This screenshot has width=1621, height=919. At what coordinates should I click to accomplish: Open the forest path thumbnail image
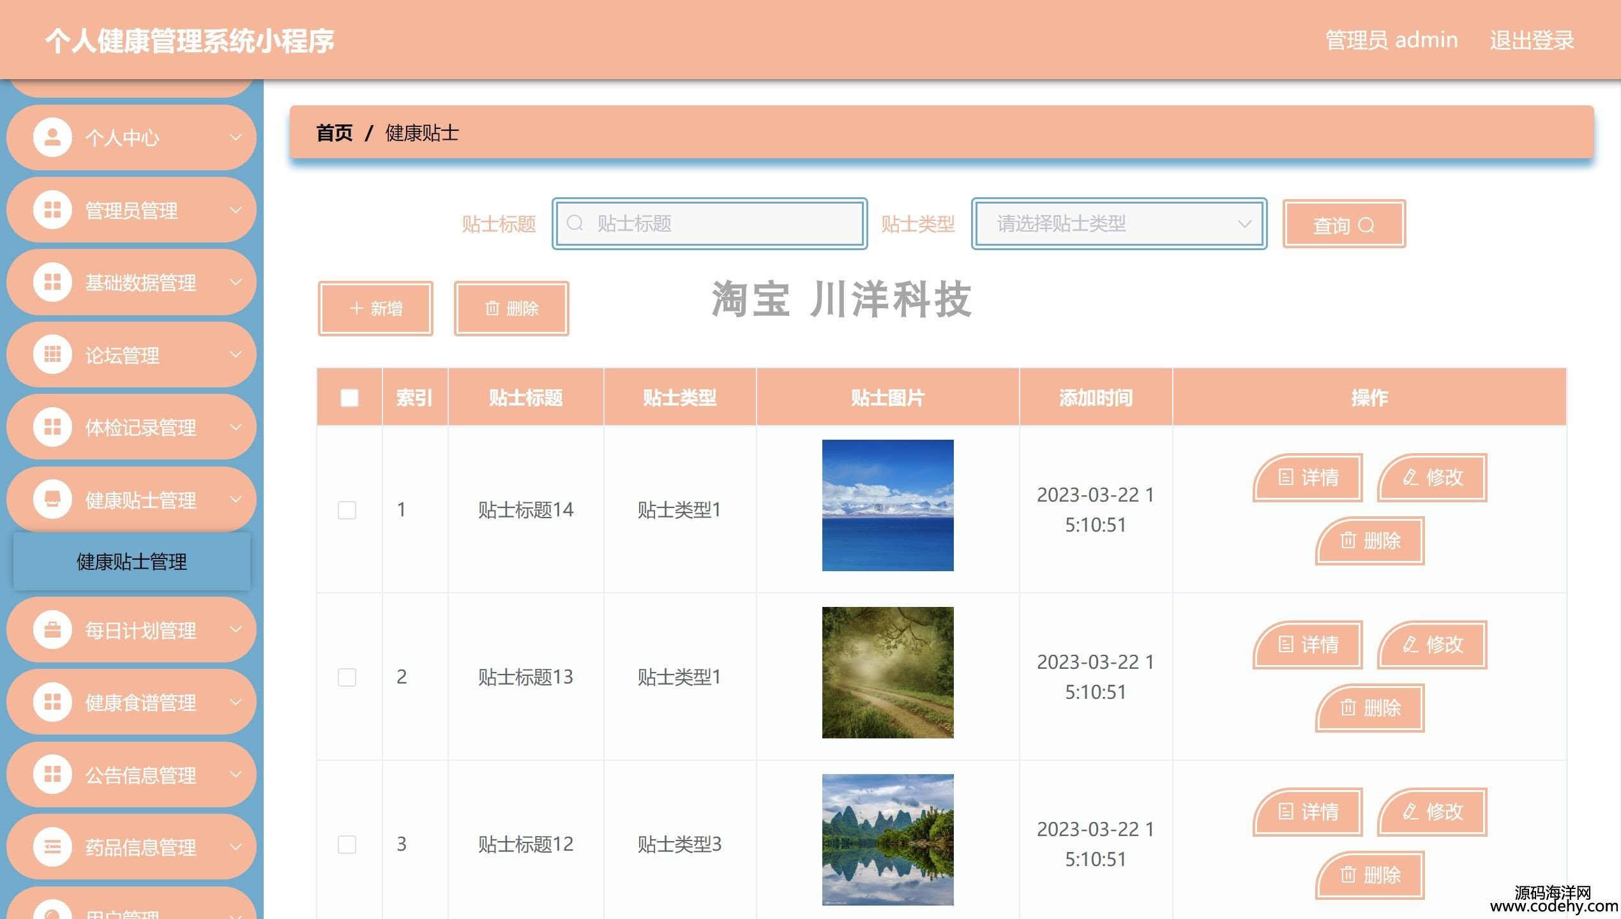click(x=887, y=673)
